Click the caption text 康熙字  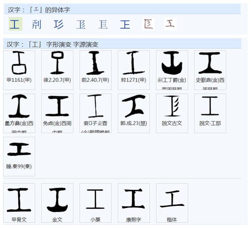(134, 219)
